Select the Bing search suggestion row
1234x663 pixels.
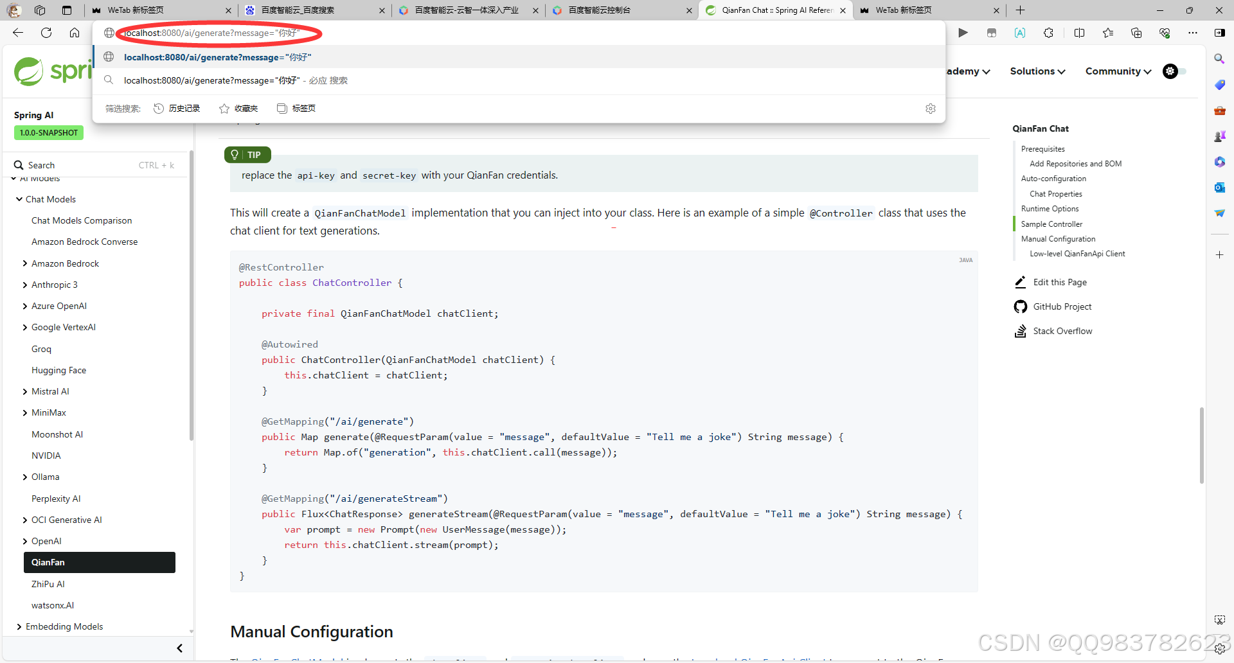(519, 80)
